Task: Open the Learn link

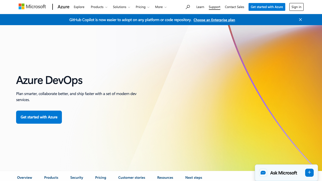Action: coord(200,7)
